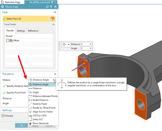Close the Move Face dialog

(x=56, y=7)
